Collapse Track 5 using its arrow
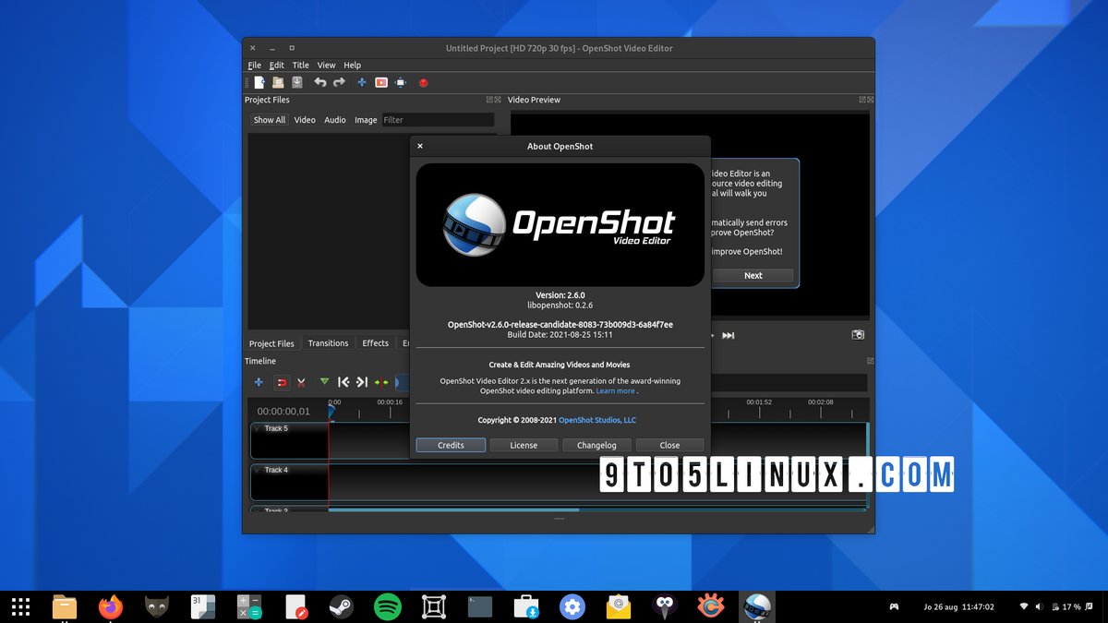 coord(257,428)
